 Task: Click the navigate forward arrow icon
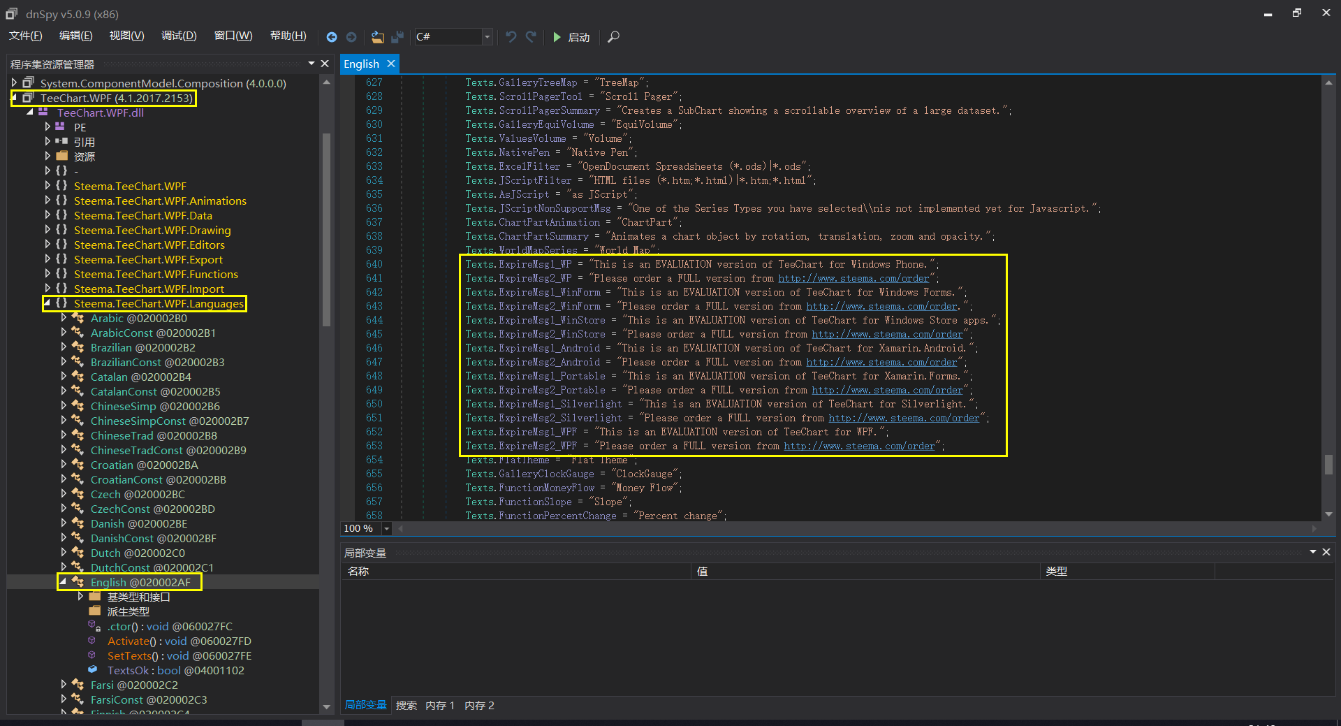point(351,37)
